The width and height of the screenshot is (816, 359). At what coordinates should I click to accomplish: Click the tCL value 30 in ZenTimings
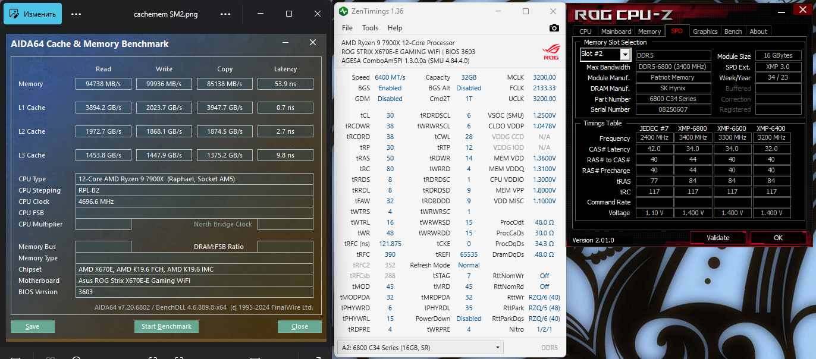pyautogui.click(x=390, y=115)
